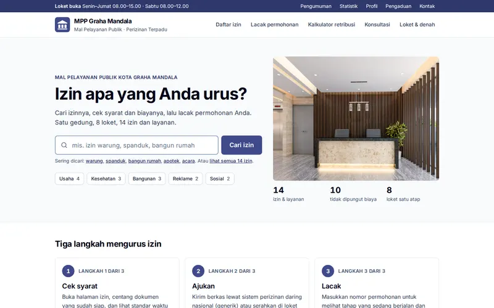Open Loket & denah navigation item
Viewport: 494px width, 308px height.
click(417, 25)
